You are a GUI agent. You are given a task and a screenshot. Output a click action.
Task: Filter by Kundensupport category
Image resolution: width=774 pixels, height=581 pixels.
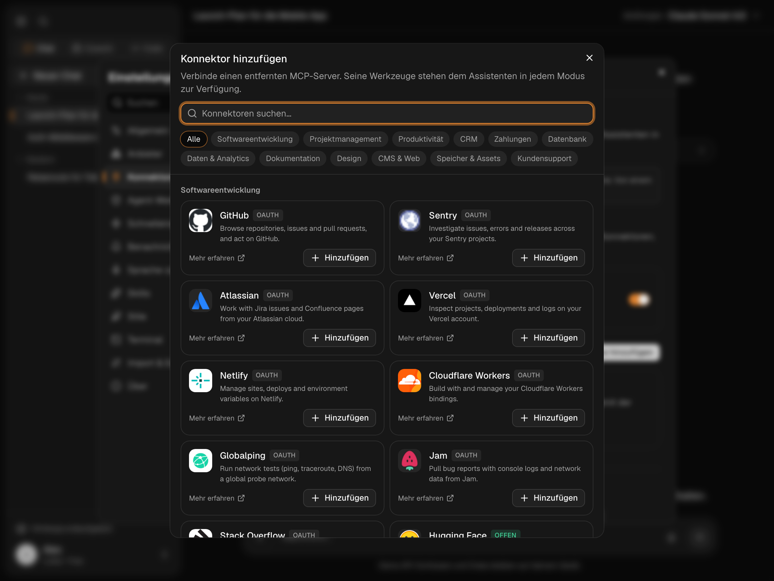tap(544, 159)
